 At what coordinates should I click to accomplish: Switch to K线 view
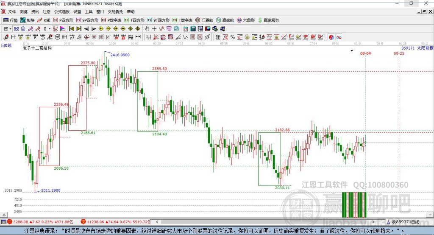pos(44,20)
